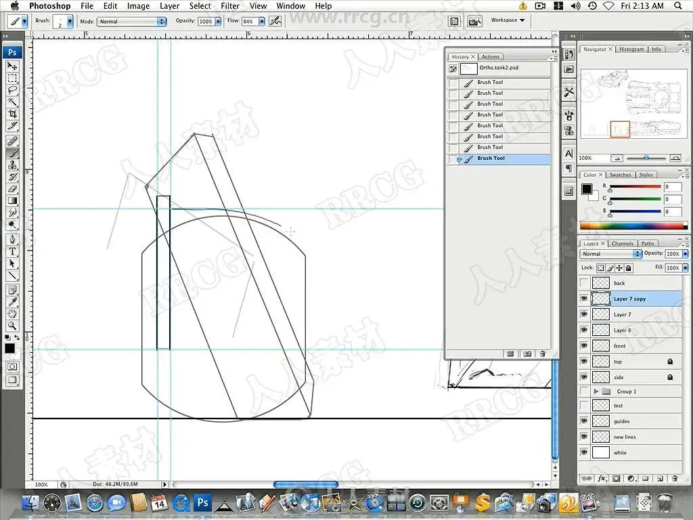Open the layer blend mode dropdown
The height and width of the screenshot is (520, 693).
(x=610, y=254)
